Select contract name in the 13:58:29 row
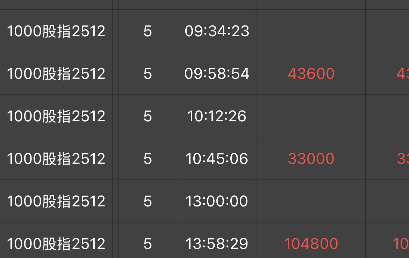 [56, 244]
